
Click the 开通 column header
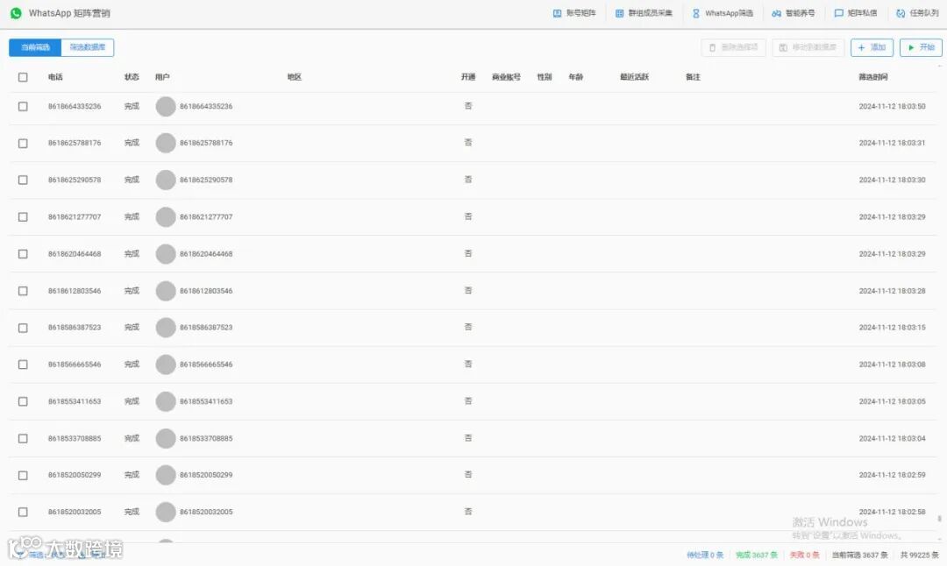(468, 77)
